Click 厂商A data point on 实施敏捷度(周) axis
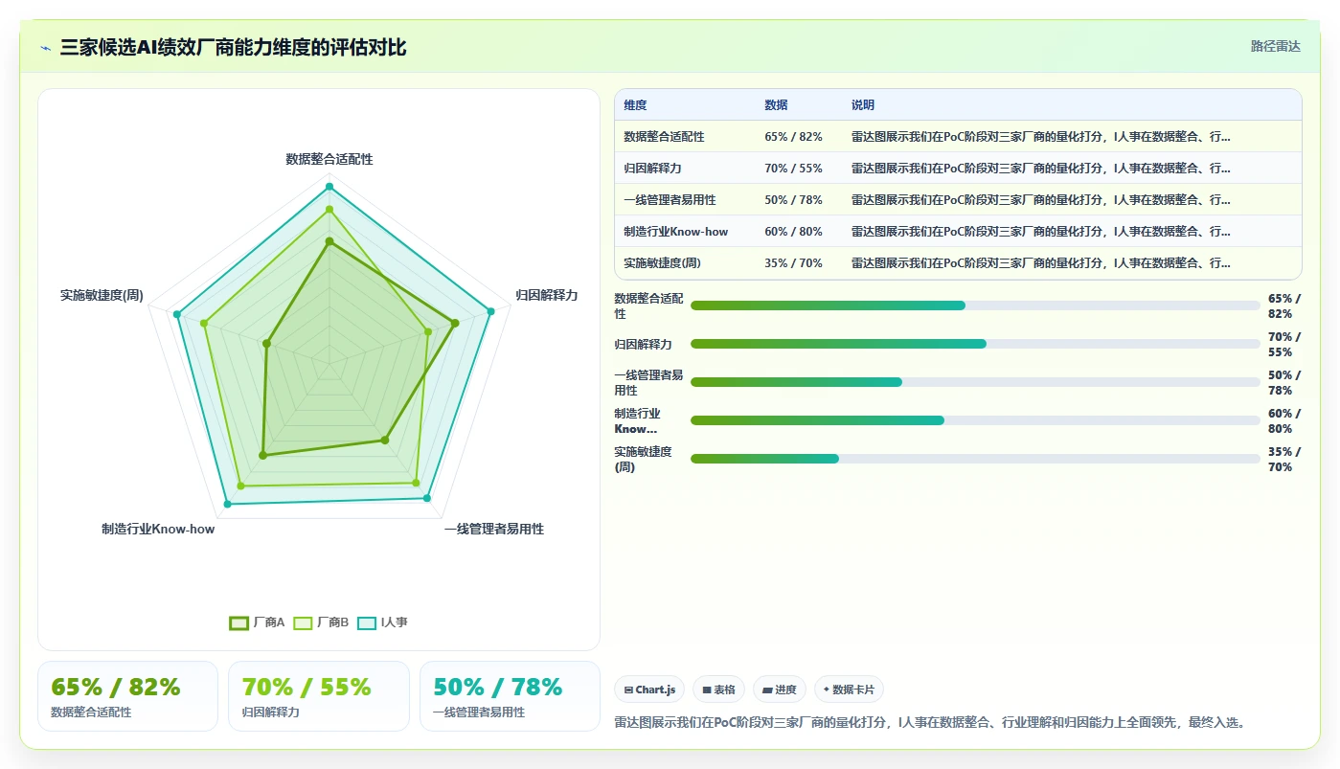1340x769 pixels. point(266,343)
